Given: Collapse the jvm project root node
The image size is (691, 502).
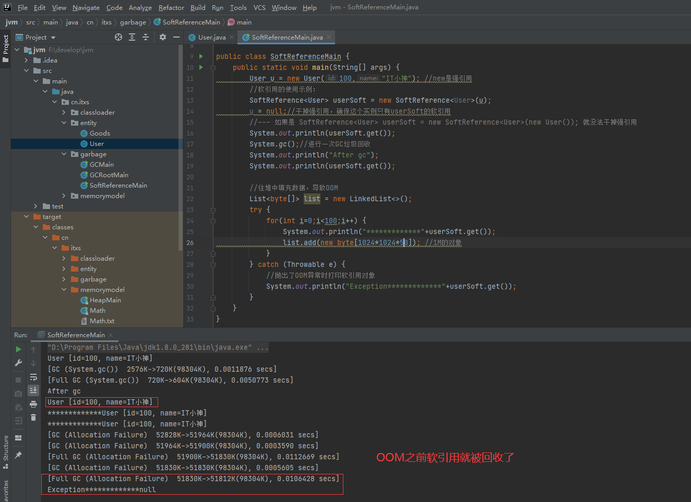Looking at the screenshot, I should pyautogui.click(x=17, y=50).
